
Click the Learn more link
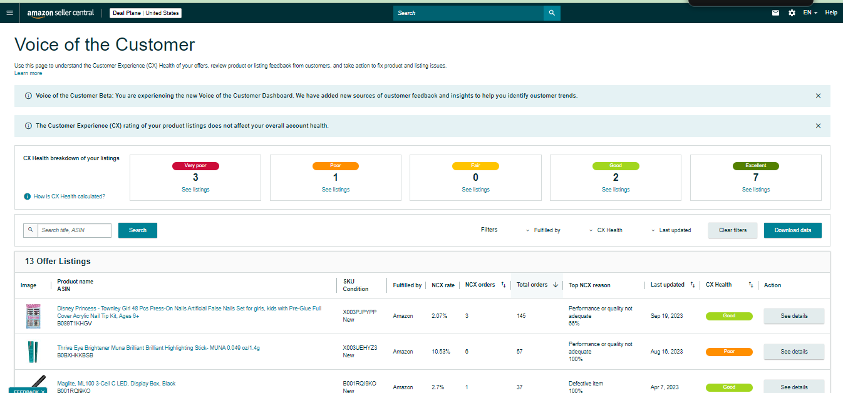point(28,73)
